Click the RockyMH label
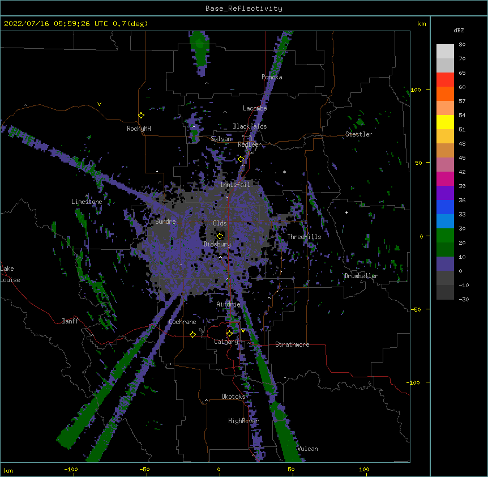Viewport: 488px width, 477px height. (x=139, y=129)
